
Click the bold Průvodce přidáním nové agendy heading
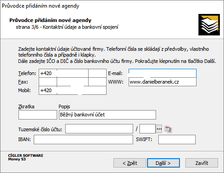pyautogui.click(x=50, y=20)
